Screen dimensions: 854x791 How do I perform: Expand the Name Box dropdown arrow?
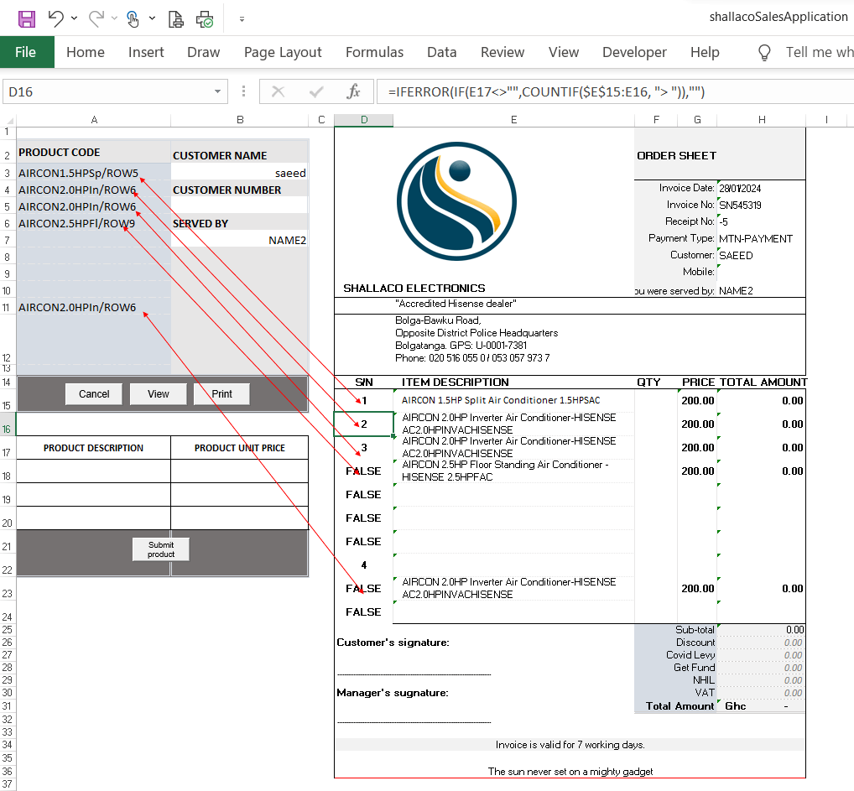(218, 91)
